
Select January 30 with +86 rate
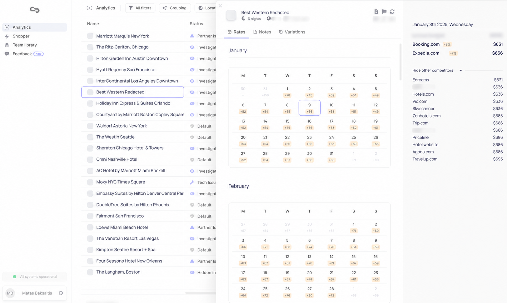pyautogui.click(x=309, y=157)
